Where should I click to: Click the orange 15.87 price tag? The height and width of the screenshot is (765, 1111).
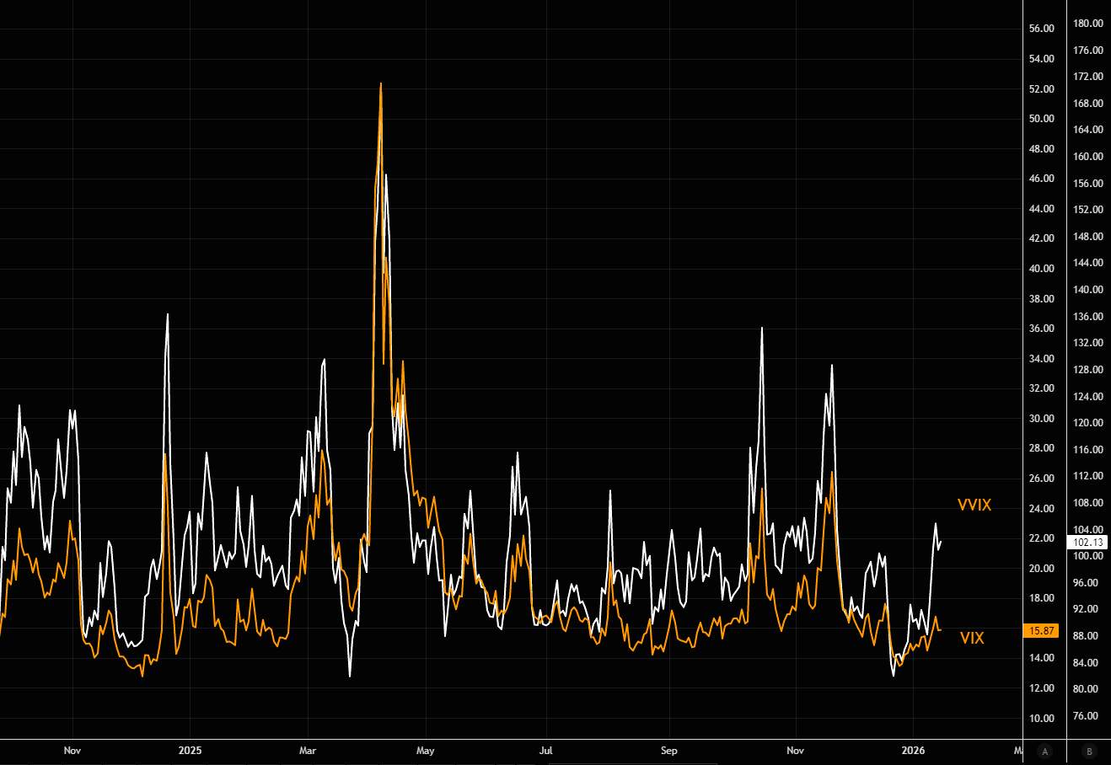point(1041,631)
